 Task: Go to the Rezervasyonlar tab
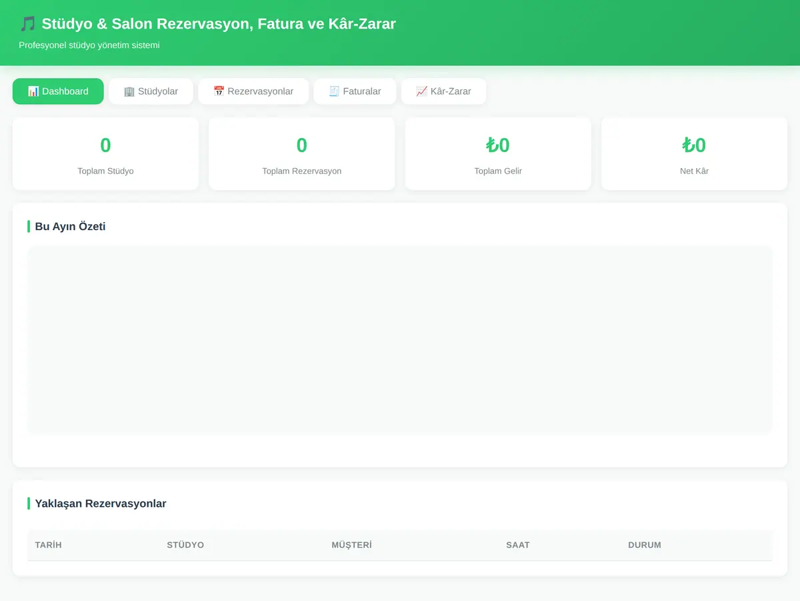(x=253, y=91)
